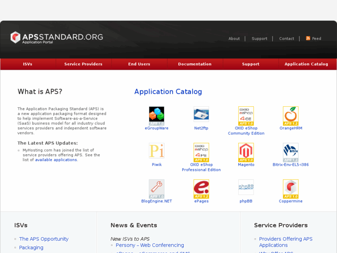Image resolution: width=337 pixels, height=253 pixels.
Task: Click the Contact link in header
Action: pyautogui.click(x=286, y=39)
